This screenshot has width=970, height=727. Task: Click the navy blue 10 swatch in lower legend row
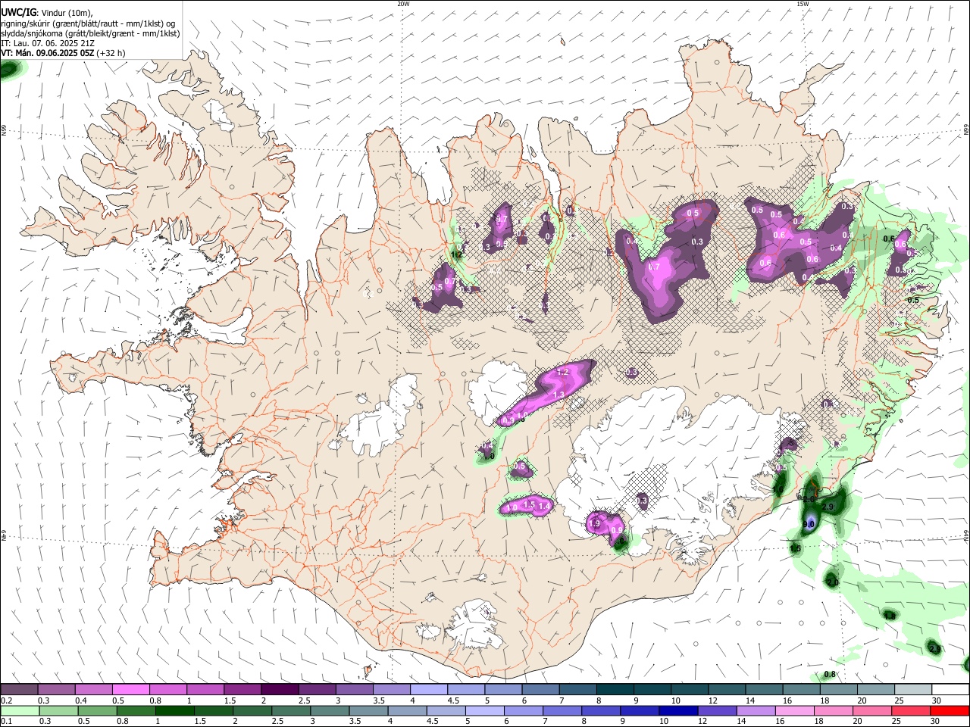[677, 711]
